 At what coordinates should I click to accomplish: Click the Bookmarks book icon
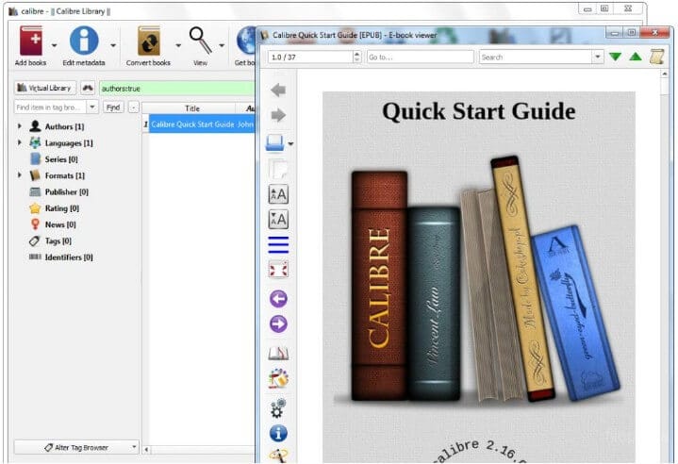[278, 354]
